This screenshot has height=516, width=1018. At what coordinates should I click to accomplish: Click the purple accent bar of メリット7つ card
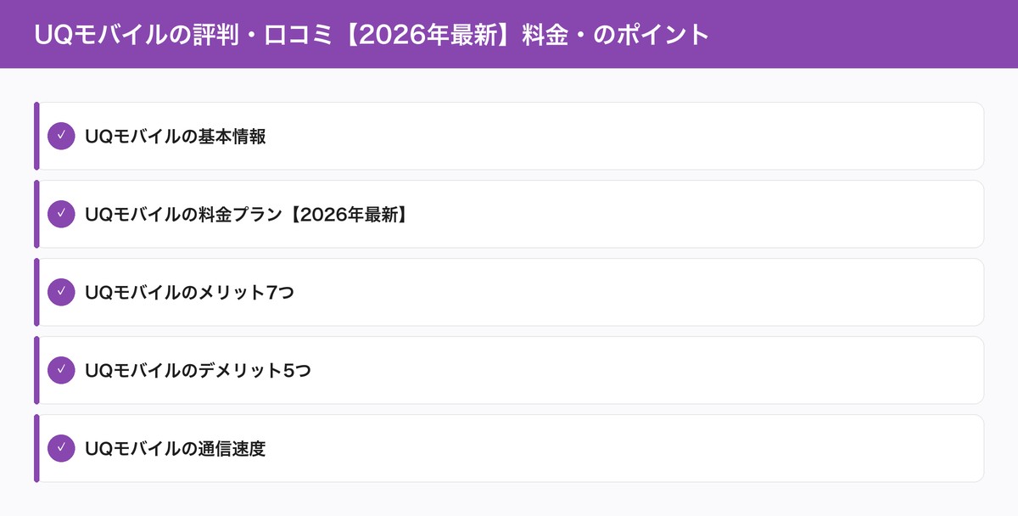(36, 292)
